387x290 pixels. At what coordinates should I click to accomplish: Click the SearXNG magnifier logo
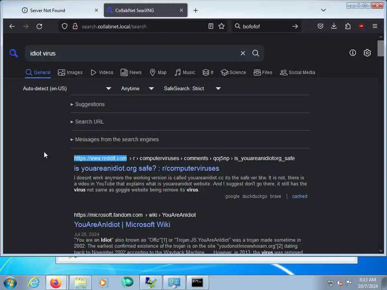point(14,53)
